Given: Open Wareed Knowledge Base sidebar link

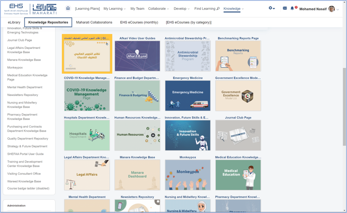Looking at the screenshot, I should [24, 181].
